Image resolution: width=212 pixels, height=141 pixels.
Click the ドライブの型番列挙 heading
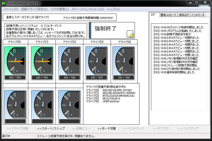click(x=106, y=87)
